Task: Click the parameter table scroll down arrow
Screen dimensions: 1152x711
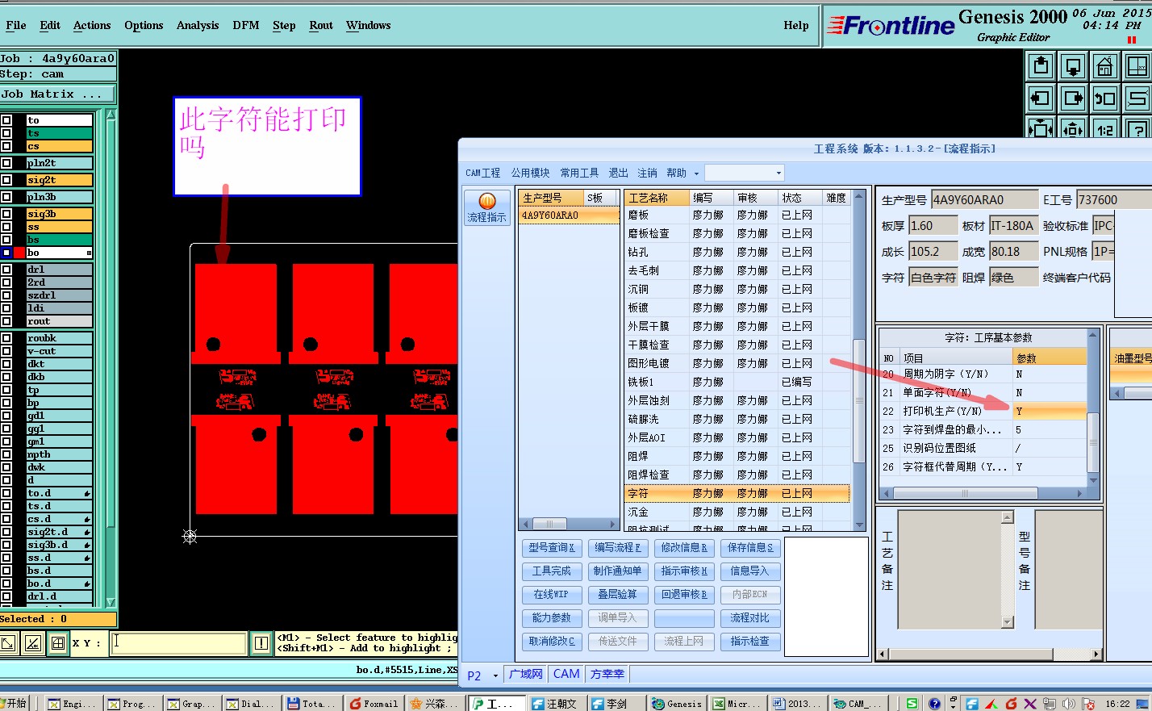Action: [1093, 480]
